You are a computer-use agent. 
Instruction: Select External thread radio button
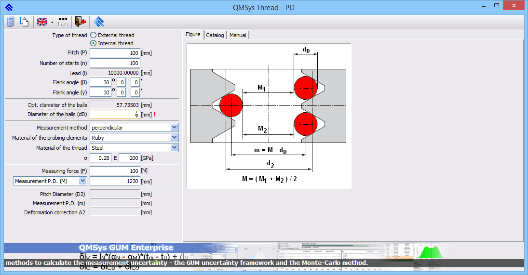[x=94, y=35]
